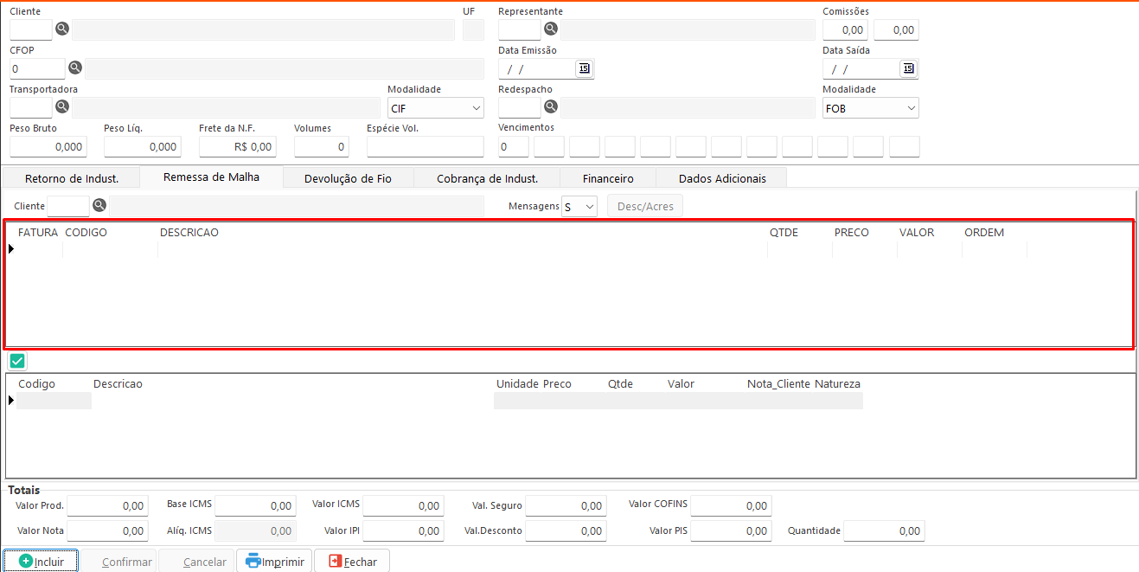
Task: Open the Data Emissão calendar picker
Action: (x=584, y=68)
